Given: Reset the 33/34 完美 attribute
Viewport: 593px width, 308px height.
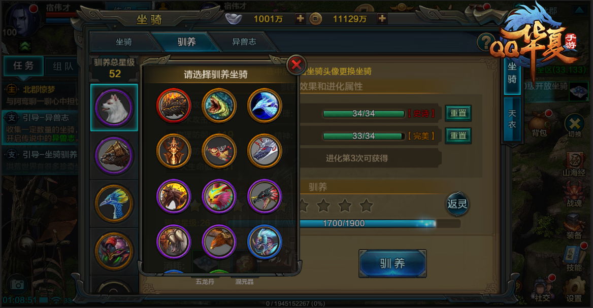Looking at the screenshot, I should point(458,135).
